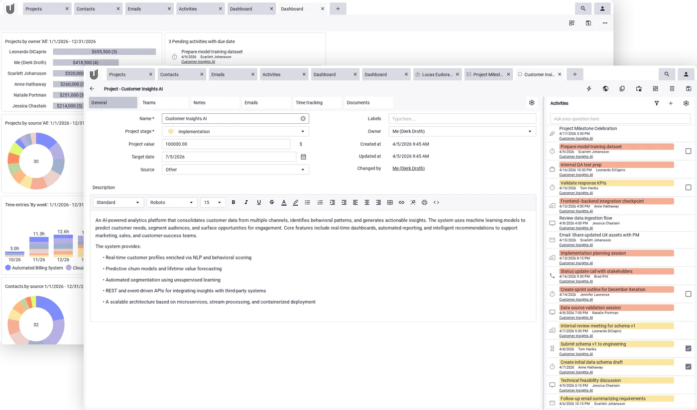697x410 pixels.
Task: Insert bulleted list in description
Action: point(308,202)
